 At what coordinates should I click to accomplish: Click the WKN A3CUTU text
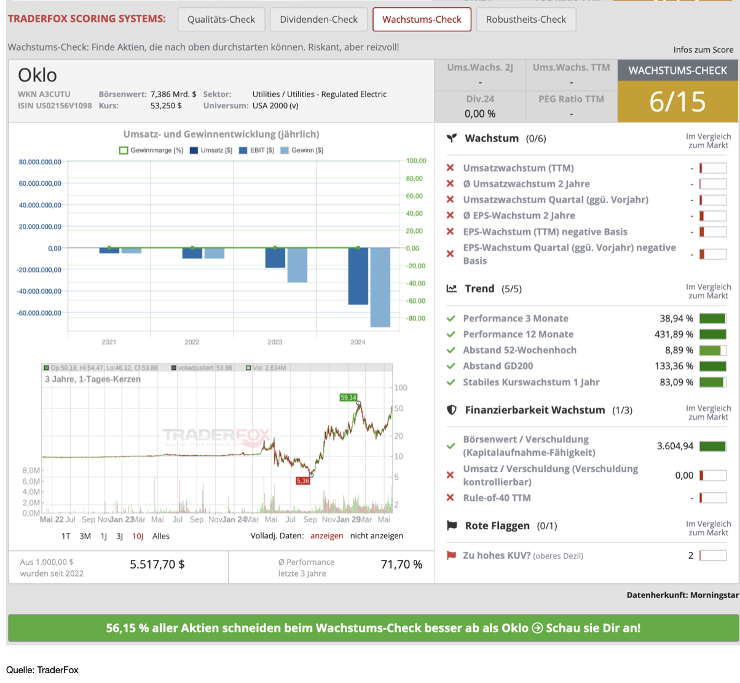coord(44,94)
